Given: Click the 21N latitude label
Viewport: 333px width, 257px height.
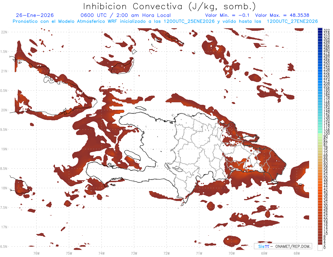Looking at the screenshot, I should click(x=4, y=71).
